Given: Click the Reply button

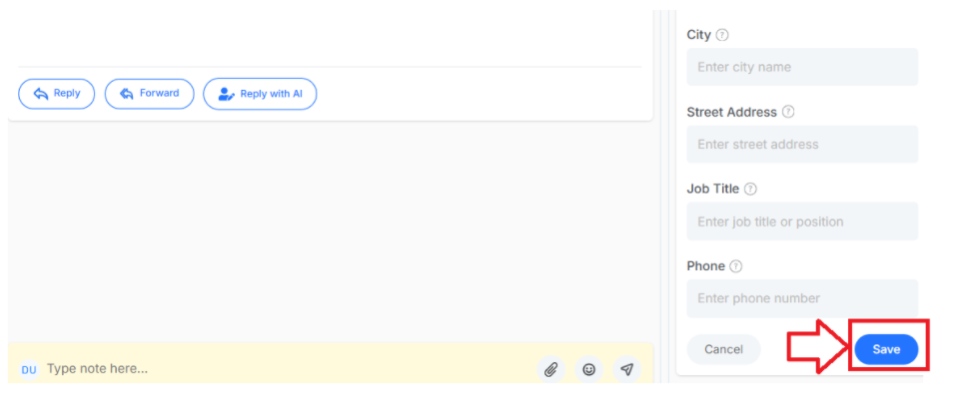Looking at the screenshot, I should tap(57, 94).
